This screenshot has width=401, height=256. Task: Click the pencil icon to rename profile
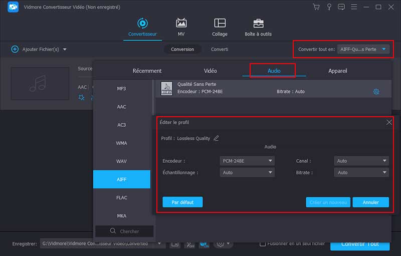pos(217,138)
